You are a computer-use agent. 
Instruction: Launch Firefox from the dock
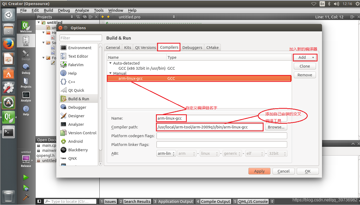[x=9, y=44]
